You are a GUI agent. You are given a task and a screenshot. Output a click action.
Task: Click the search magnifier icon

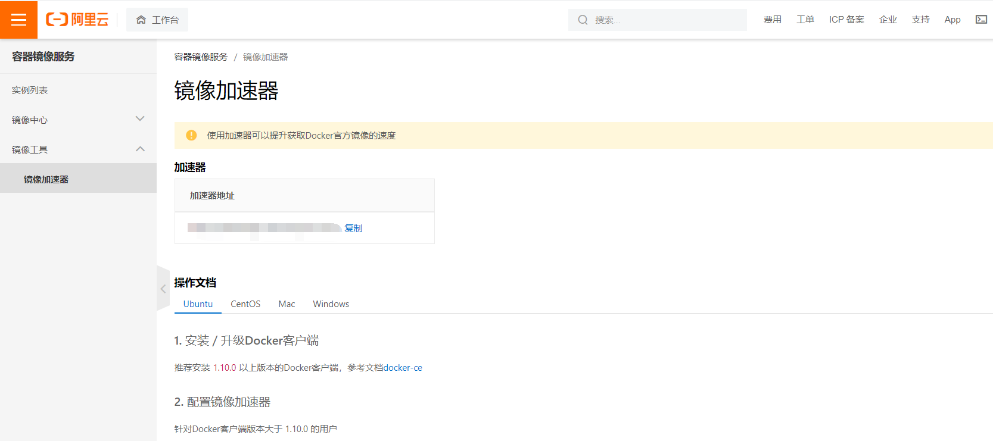click(583, 20)
